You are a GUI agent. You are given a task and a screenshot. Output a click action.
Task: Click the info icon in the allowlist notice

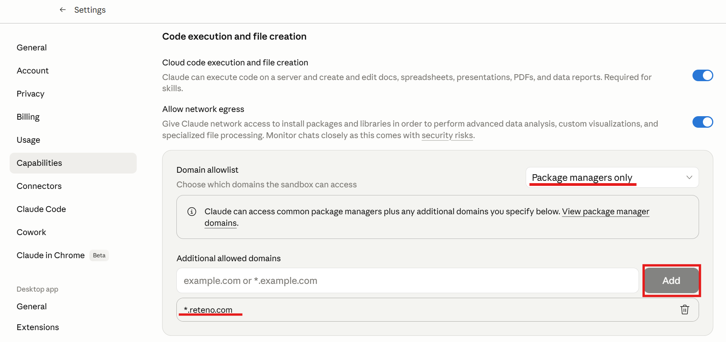coord(192,212)
